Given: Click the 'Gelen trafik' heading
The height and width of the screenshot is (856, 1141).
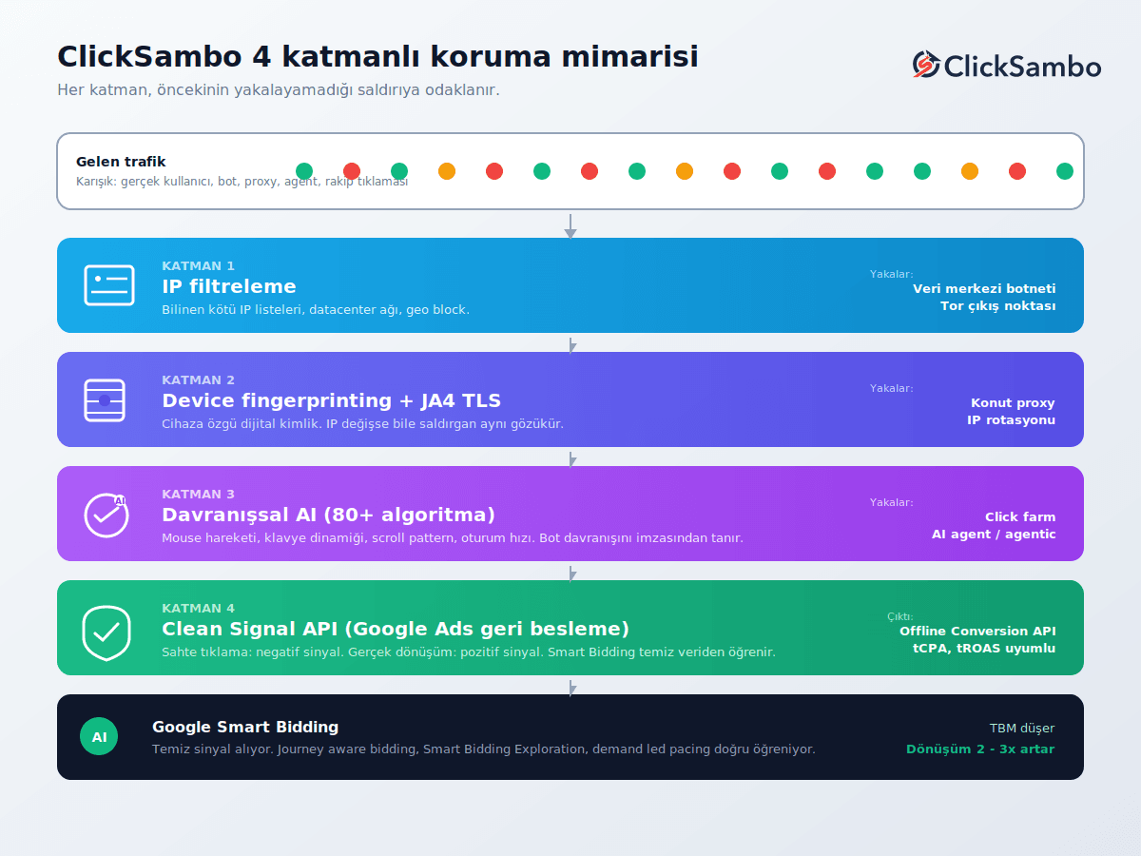Looking at the screenshot, I should point(121,162).
